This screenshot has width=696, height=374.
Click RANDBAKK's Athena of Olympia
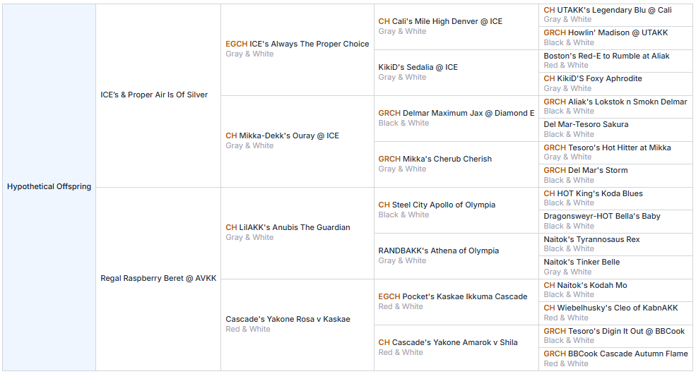click(438, 251)
